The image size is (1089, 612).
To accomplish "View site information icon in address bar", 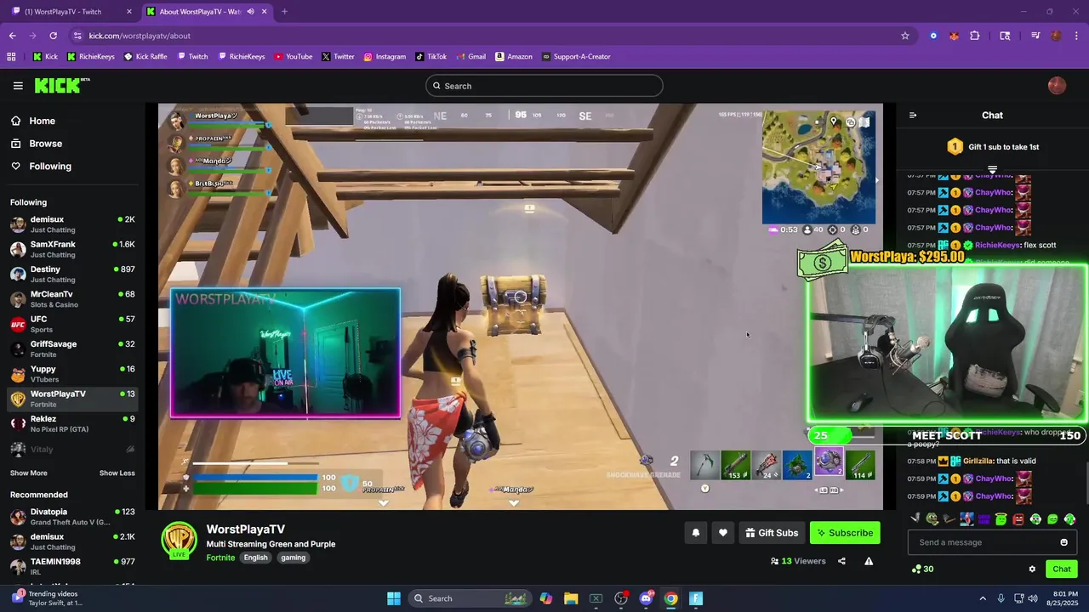I will (77, 36).
